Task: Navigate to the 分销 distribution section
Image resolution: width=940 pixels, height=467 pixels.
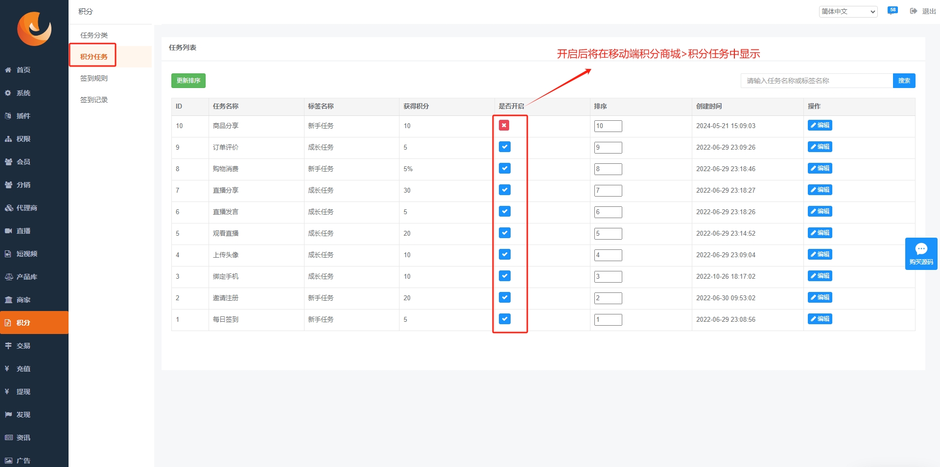Action: point(34,185)
